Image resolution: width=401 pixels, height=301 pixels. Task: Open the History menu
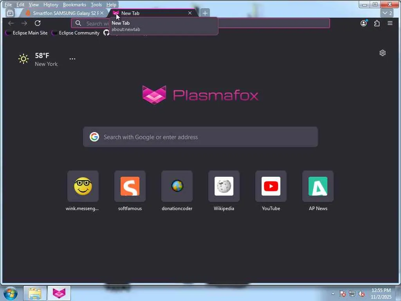[x=51, y=5]
